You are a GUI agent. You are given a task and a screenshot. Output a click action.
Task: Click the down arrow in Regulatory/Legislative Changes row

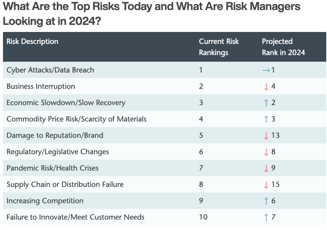point(266,152)
